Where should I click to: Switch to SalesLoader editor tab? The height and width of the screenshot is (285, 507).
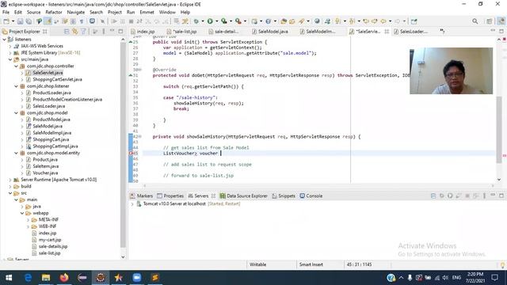click(x=410, y=32)
